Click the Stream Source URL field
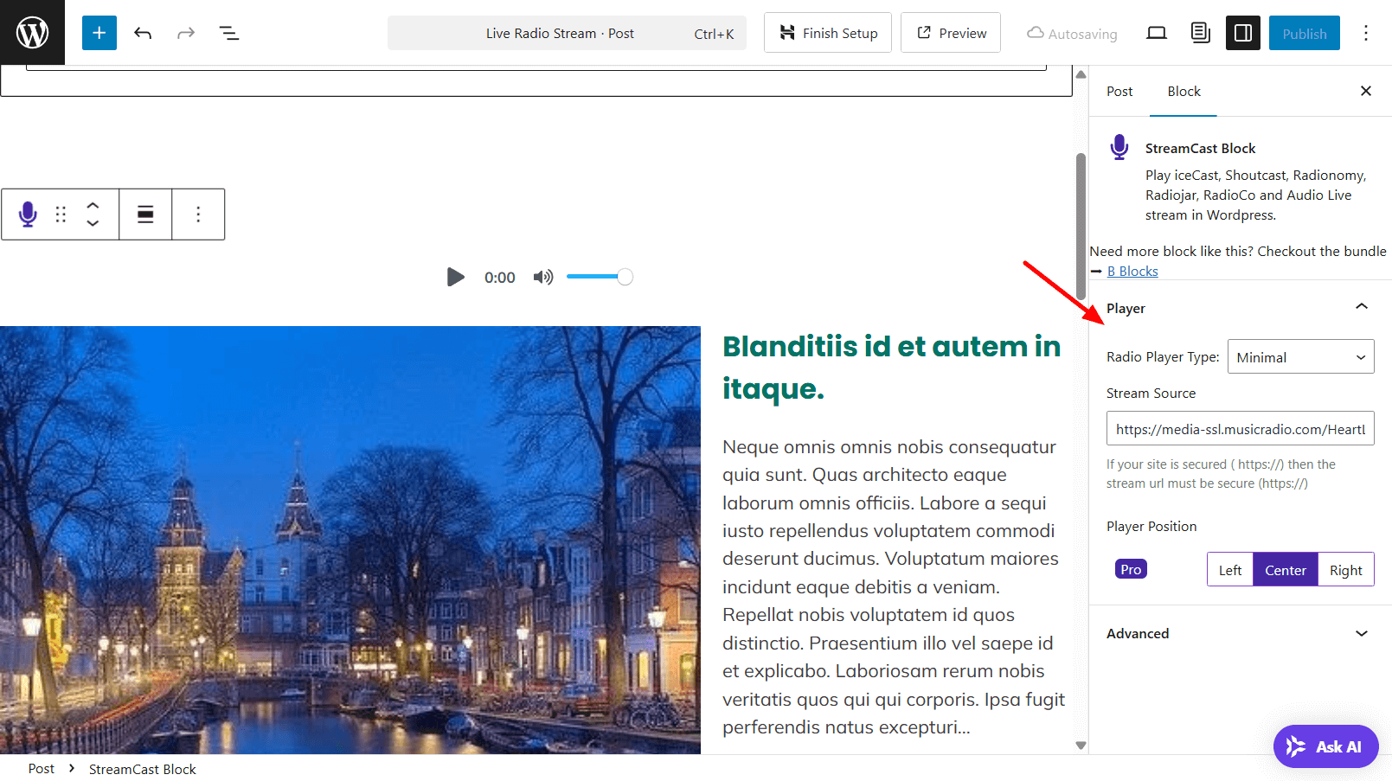 (x=1240, y=429)
